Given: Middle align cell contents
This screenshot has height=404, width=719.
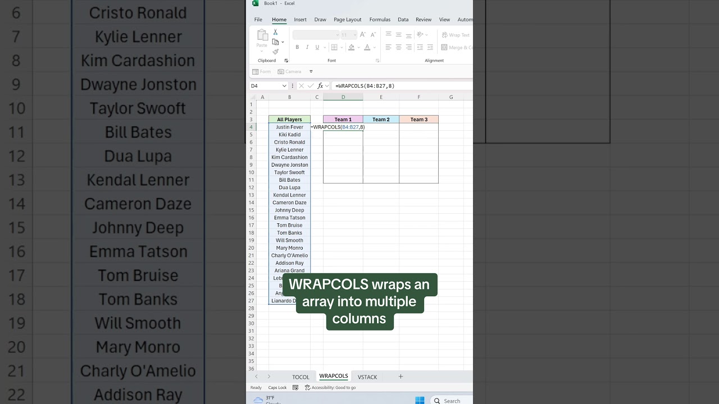Looking at the screenshot, I should pos(398,35).
